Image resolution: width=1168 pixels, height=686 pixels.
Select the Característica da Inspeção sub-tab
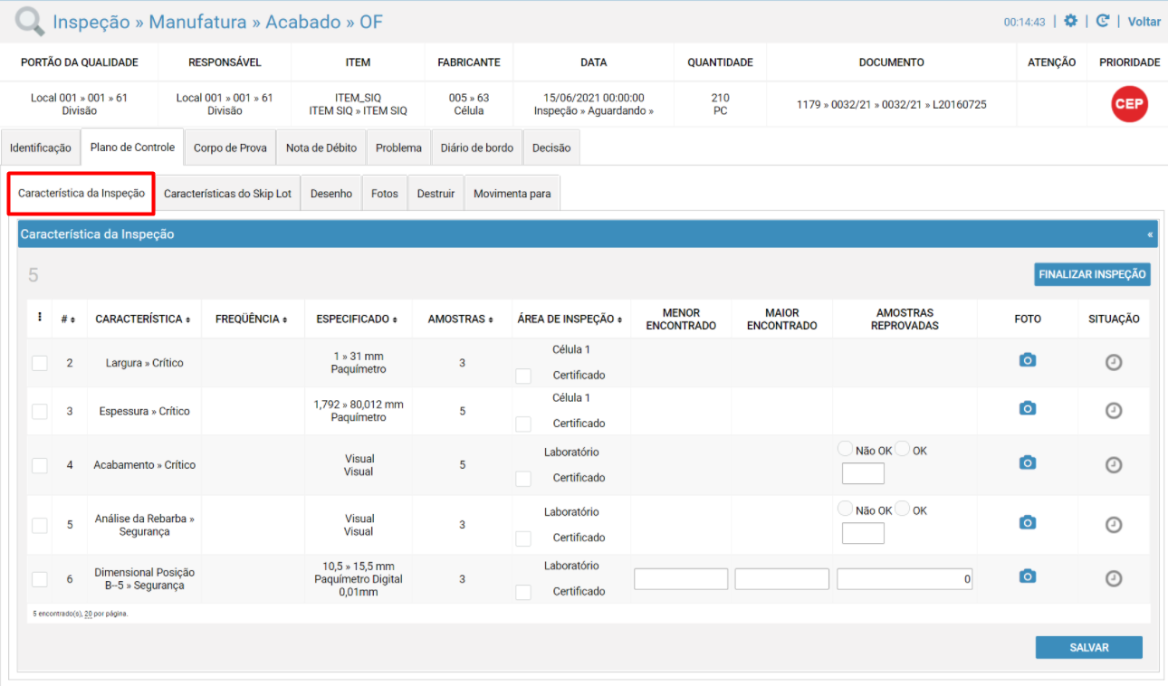81,194
